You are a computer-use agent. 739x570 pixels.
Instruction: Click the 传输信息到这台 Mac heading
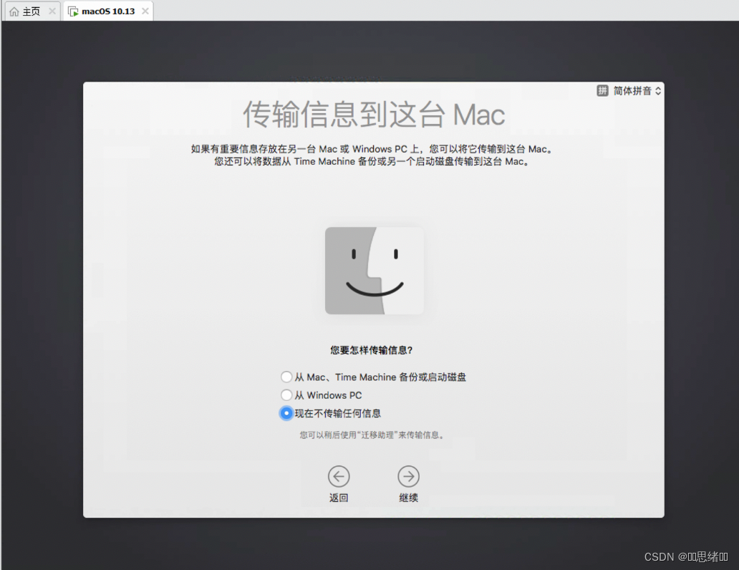[x=374, y=115]
